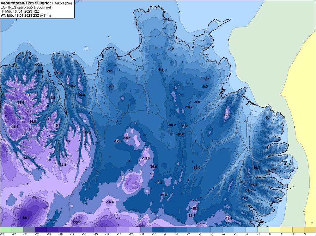This screenshot has height=236, width=316.
Task: Click the light green -23 legend swatch
Action: (6, 230)
